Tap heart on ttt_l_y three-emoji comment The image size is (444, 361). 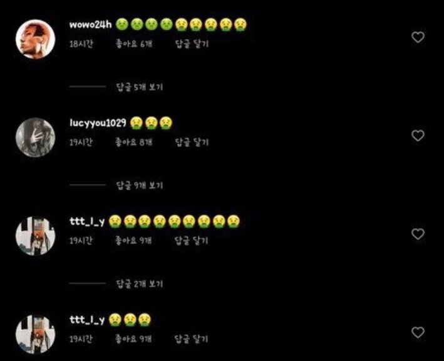click(x=418, y=332)
